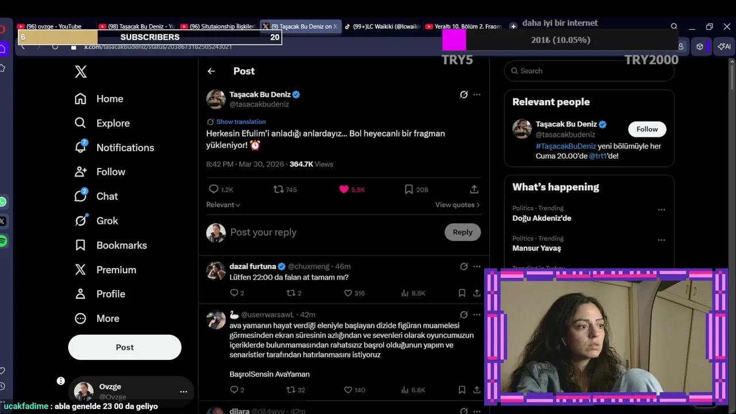Open more menu on dazai furtuna reply
736x414 pixels.
477,266
